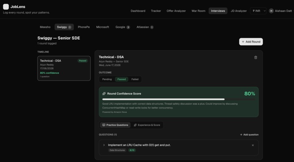Click 'Arjun Reddy — Senior SDE' interviewer text
Viewport: 294px width, 162px height.
pyautogui.click(x=114, y=62)
